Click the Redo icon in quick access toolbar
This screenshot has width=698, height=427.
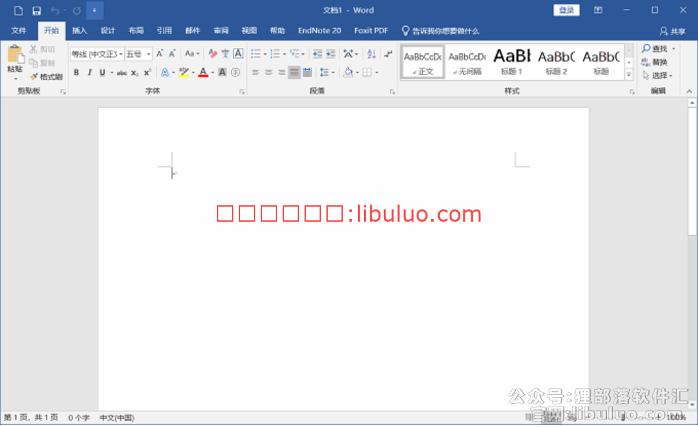[x=77, y=11]
